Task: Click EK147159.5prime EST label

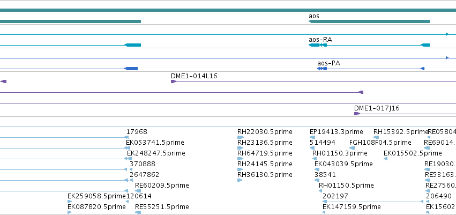Action: coord(352,207)
